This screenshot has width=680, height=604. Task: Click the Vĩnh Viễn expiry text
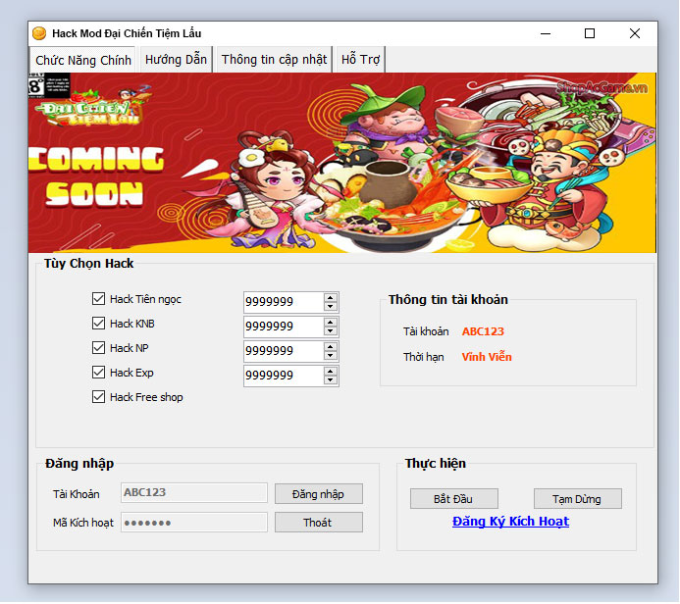[x=487, y=357]
